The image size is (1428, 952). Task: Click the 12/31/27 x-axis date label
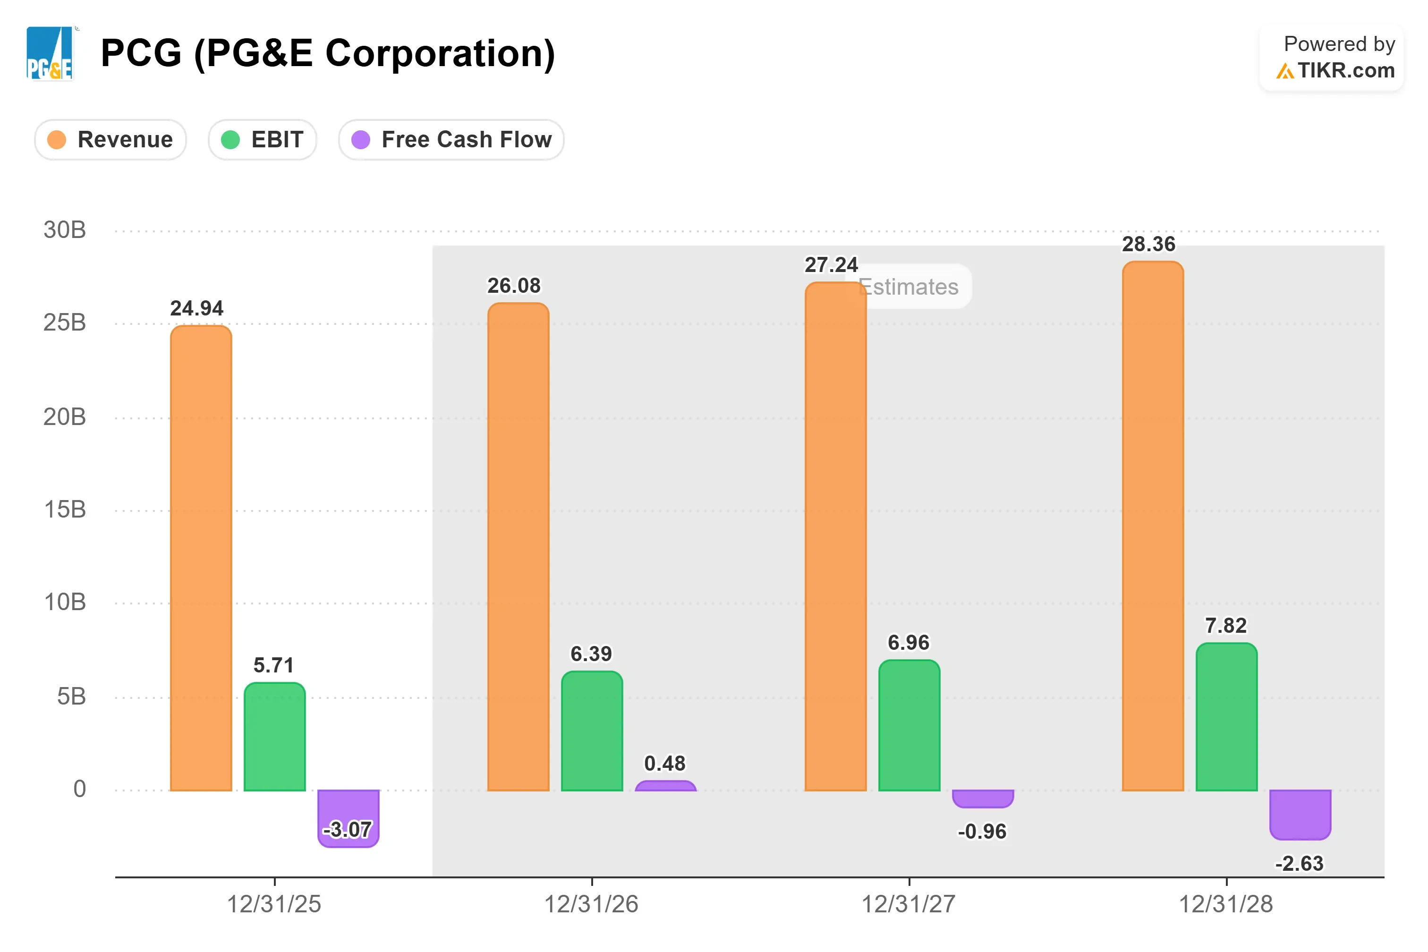click(x=909, y=905)
